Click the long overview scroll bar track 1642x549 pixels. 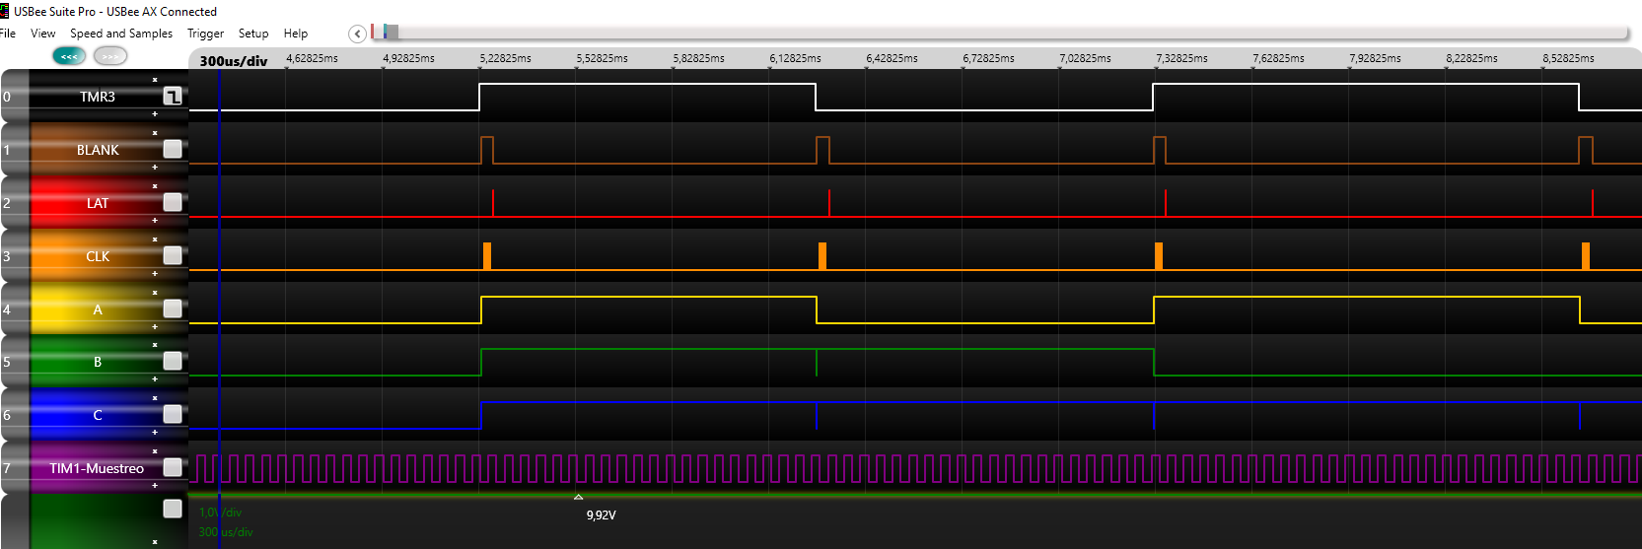point(999,33)
